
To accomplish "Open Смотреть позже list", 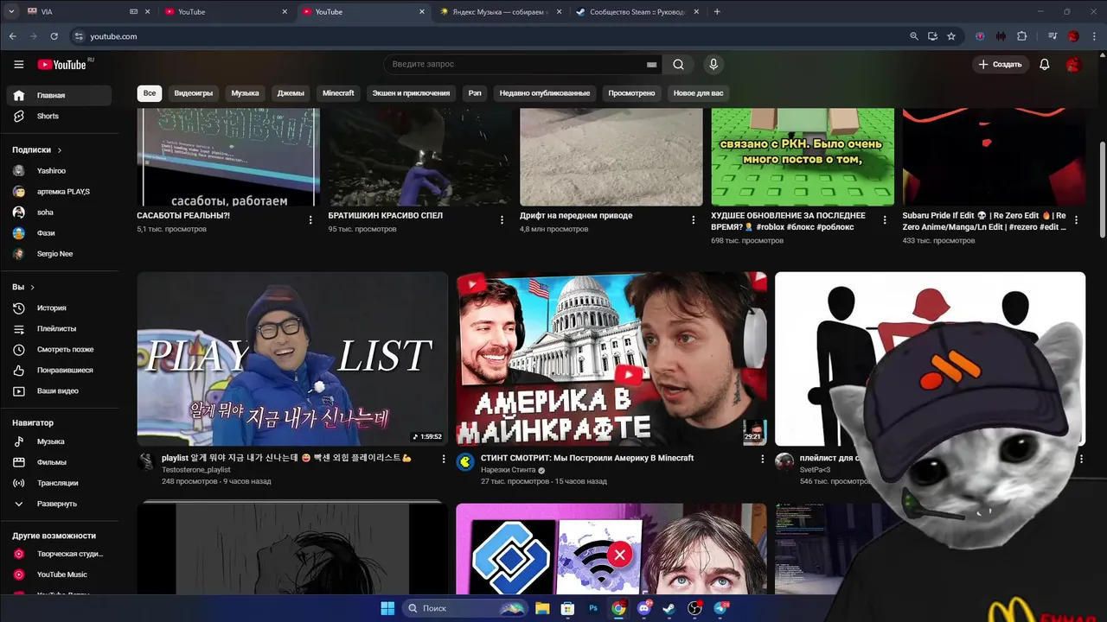I will [x=59, y=349].
